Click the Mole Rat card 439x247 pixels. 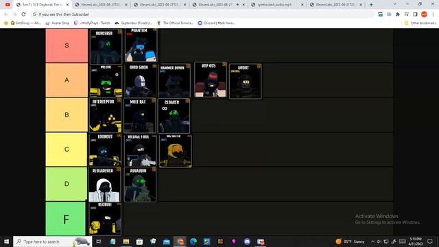[140, 115]
